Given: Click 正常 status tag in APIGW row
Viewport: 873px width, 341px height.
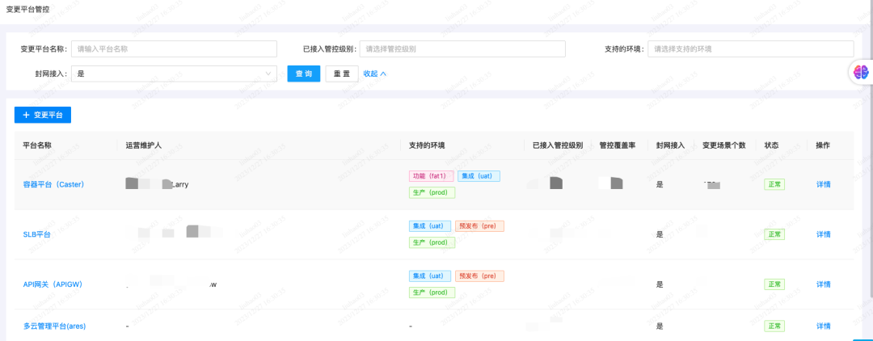Looking at the screenshot, I should (x=774, y=284).
